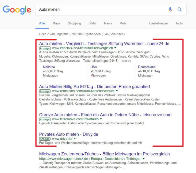The width and height of the screenshot is (196, 173).
Task: Click the Anzeige badge on check24.de ad
Action: 45,48
